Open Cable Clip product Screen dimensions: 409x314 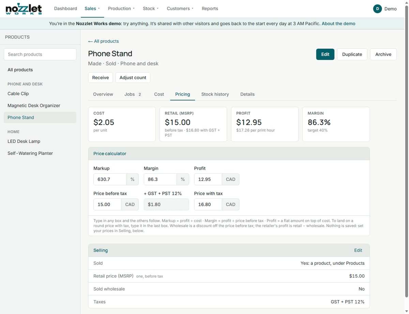point(40,94)
